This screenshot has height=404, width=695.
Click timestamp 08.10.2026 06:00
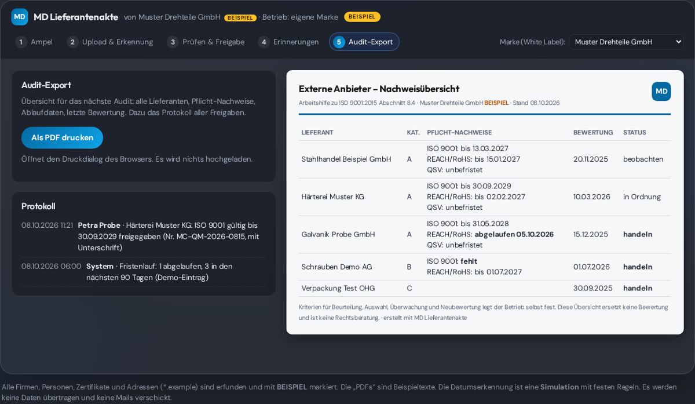point(52,267)
